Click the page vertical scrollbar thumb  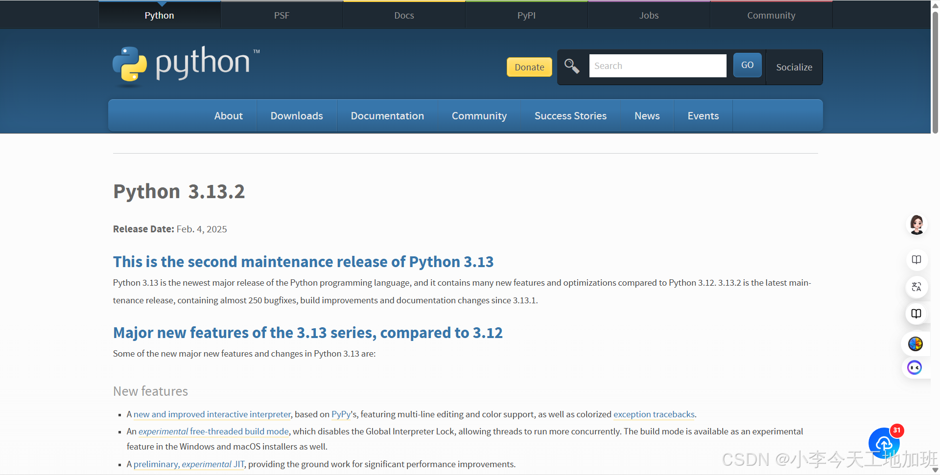935,72
